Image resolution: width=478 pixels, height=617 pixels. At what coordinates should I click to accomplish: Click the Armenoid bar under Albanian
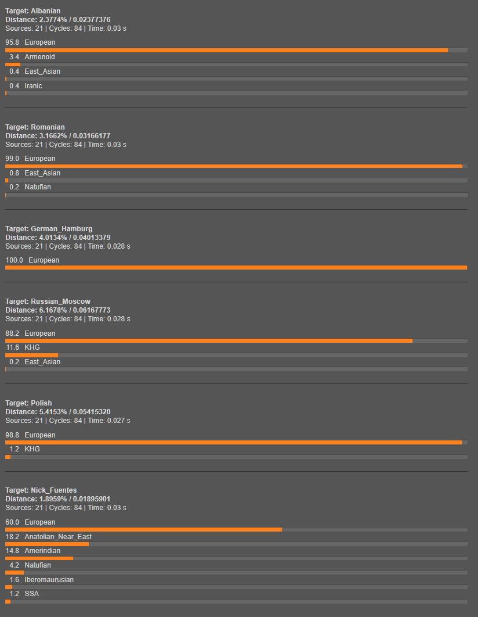click(x=236, y=64)
